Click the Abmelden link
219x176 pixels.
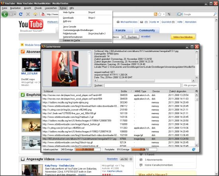coord(190,22)
